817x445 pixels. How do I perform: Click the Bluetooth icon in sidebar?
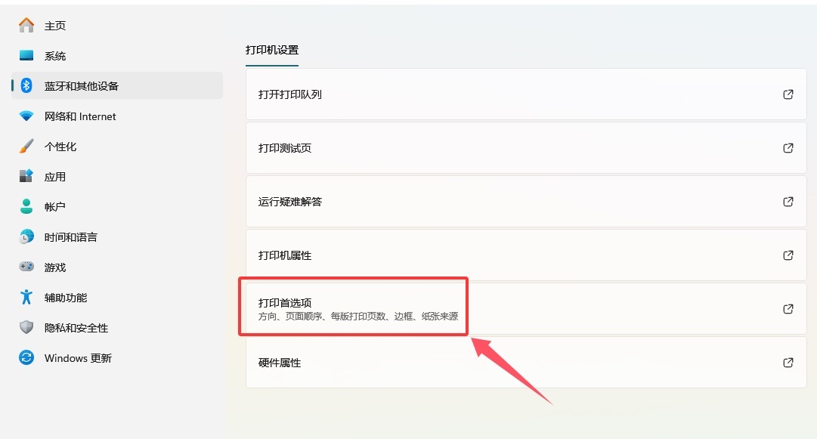coord(26,85)
